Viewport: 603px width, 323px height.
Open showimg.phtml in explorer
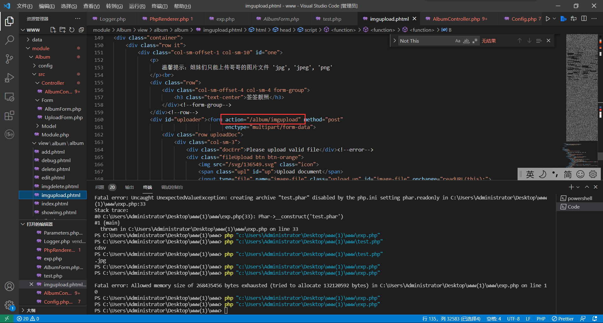click(59, 212)
